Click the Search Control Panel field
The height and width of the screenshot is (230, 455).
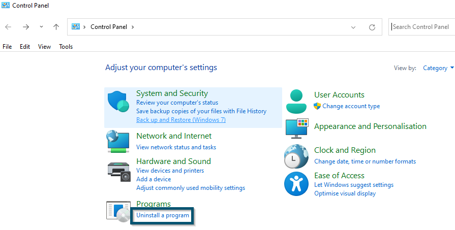pyautogui.click(x=421, y=27)
